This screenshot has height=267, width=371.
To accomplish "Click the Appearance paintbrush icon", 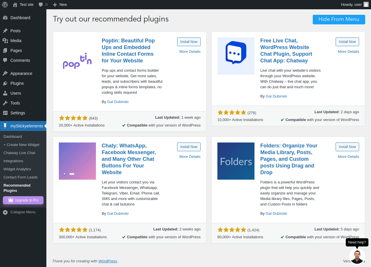I will pos(5,73).
